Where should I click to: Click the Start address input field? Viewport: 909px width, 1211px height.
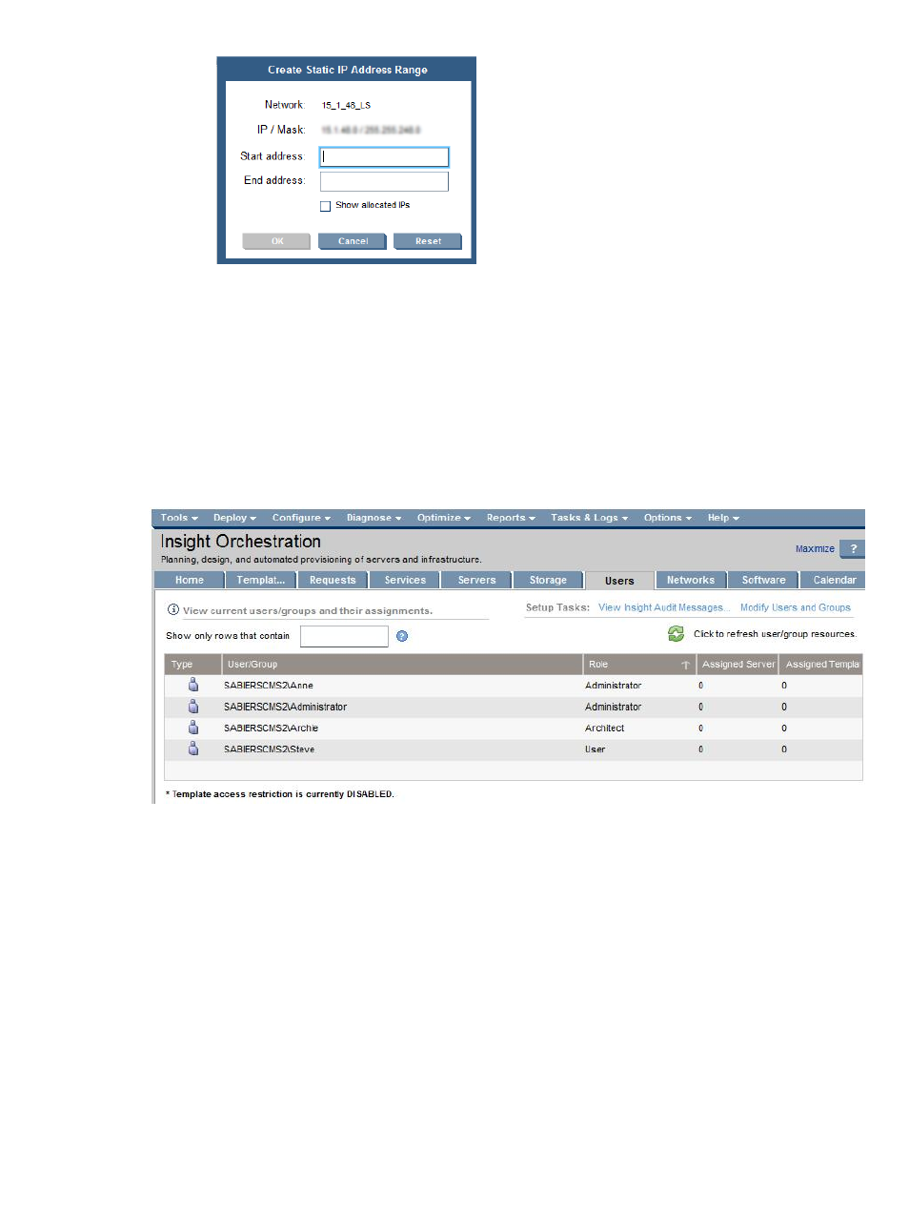coord(384,156)
